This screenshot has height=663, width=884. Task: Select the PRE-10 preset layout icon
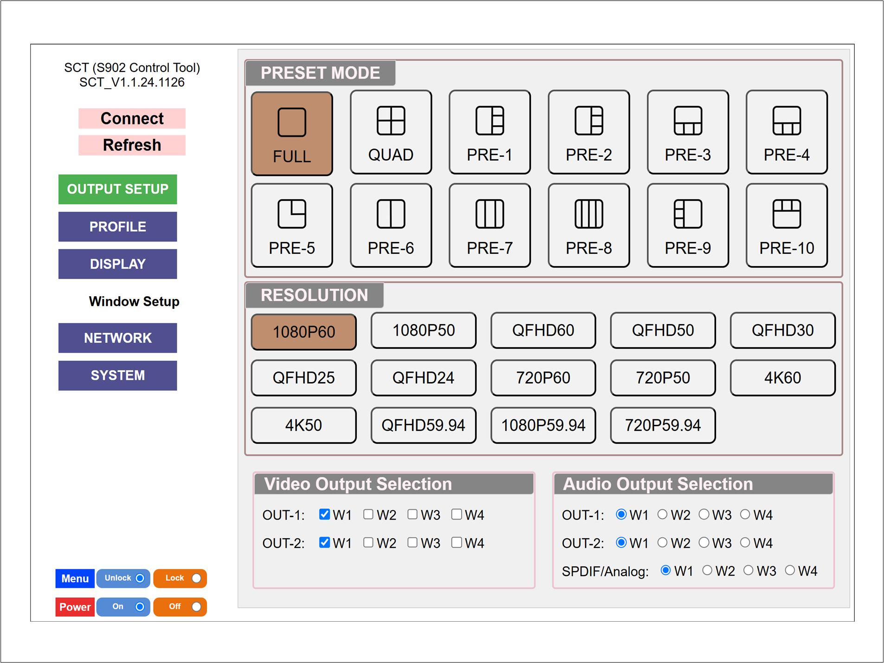[787, 226]
